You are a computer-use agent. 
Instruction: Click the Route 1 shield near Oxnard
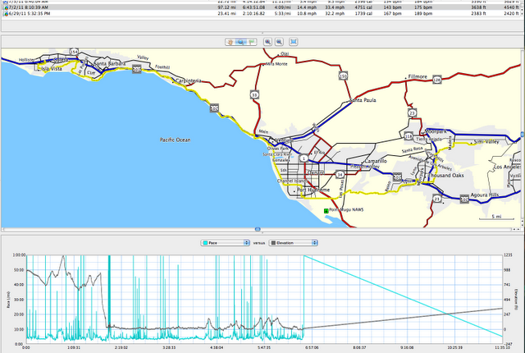[x=304, y=158]
